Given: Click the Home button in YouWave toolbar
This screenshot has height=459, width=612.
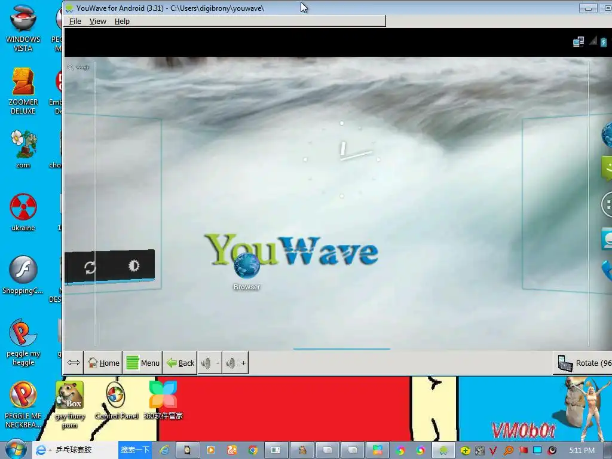Looking at the screenshot, I should tap(103, 363).
